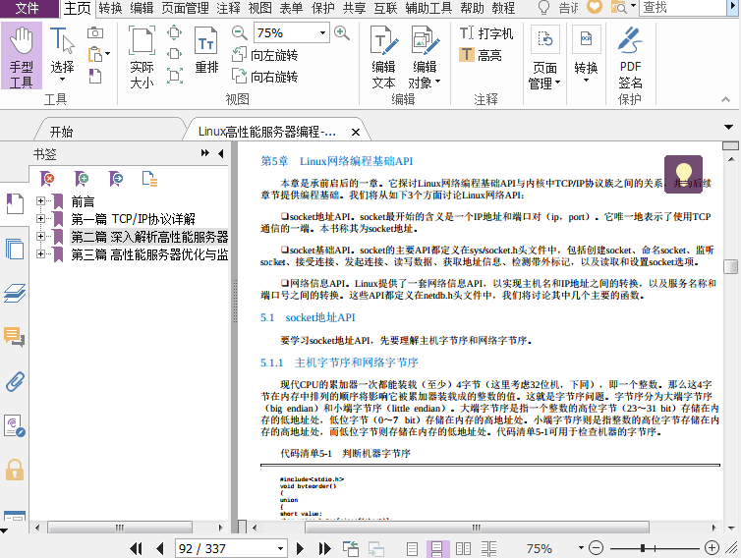Enable single page view mode
This screenshot has width=741, height=558.
point(412,548)
